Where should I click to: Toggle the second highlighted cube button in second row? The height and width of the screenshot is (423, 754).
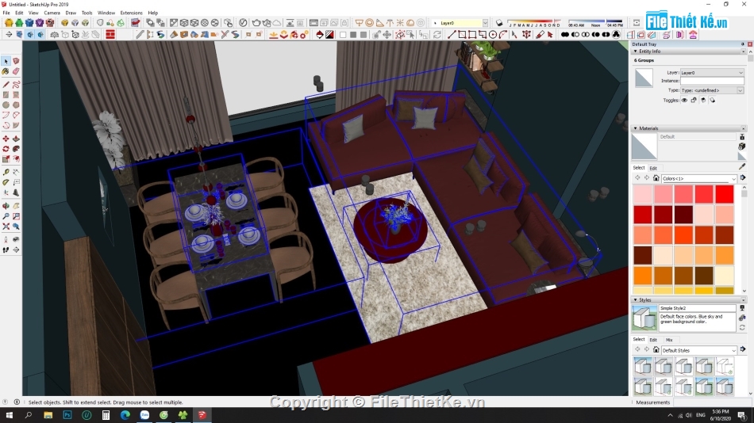coord(40,35)
